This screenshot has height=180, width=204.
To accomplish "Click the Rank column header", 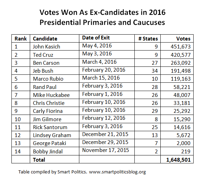I will 20,39.
